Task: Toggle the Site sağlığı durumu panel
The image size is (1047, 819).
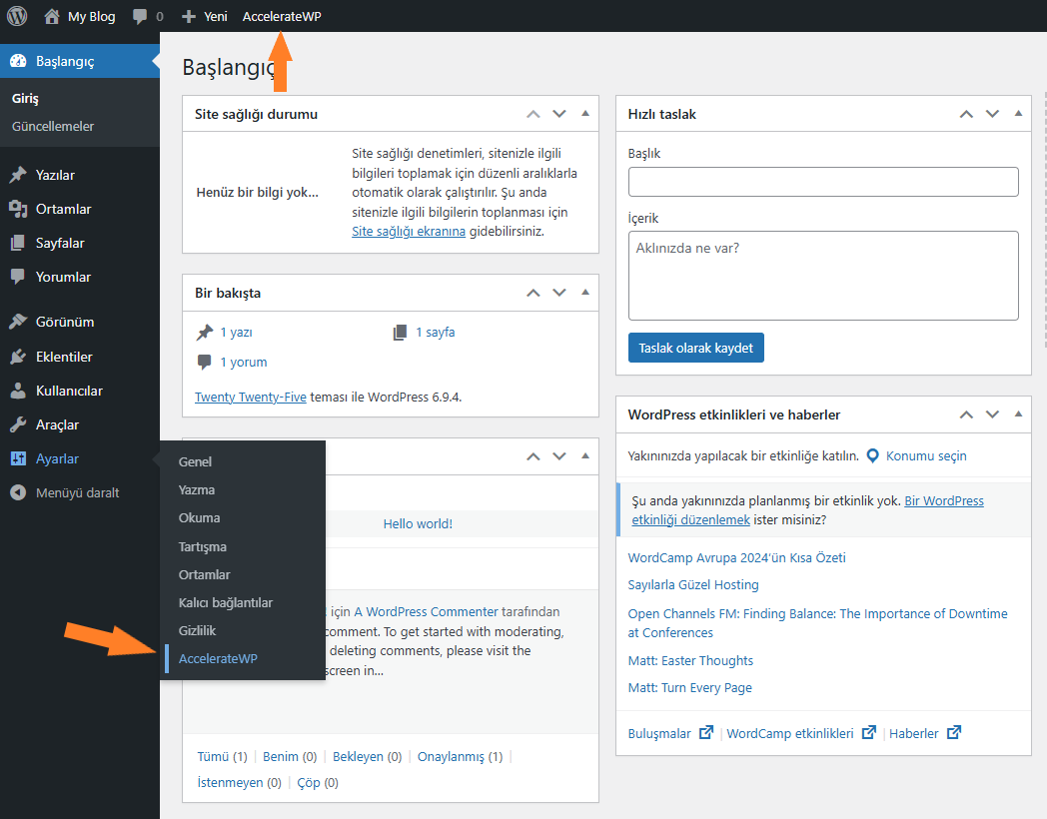Action: click(x=585, y=114)
